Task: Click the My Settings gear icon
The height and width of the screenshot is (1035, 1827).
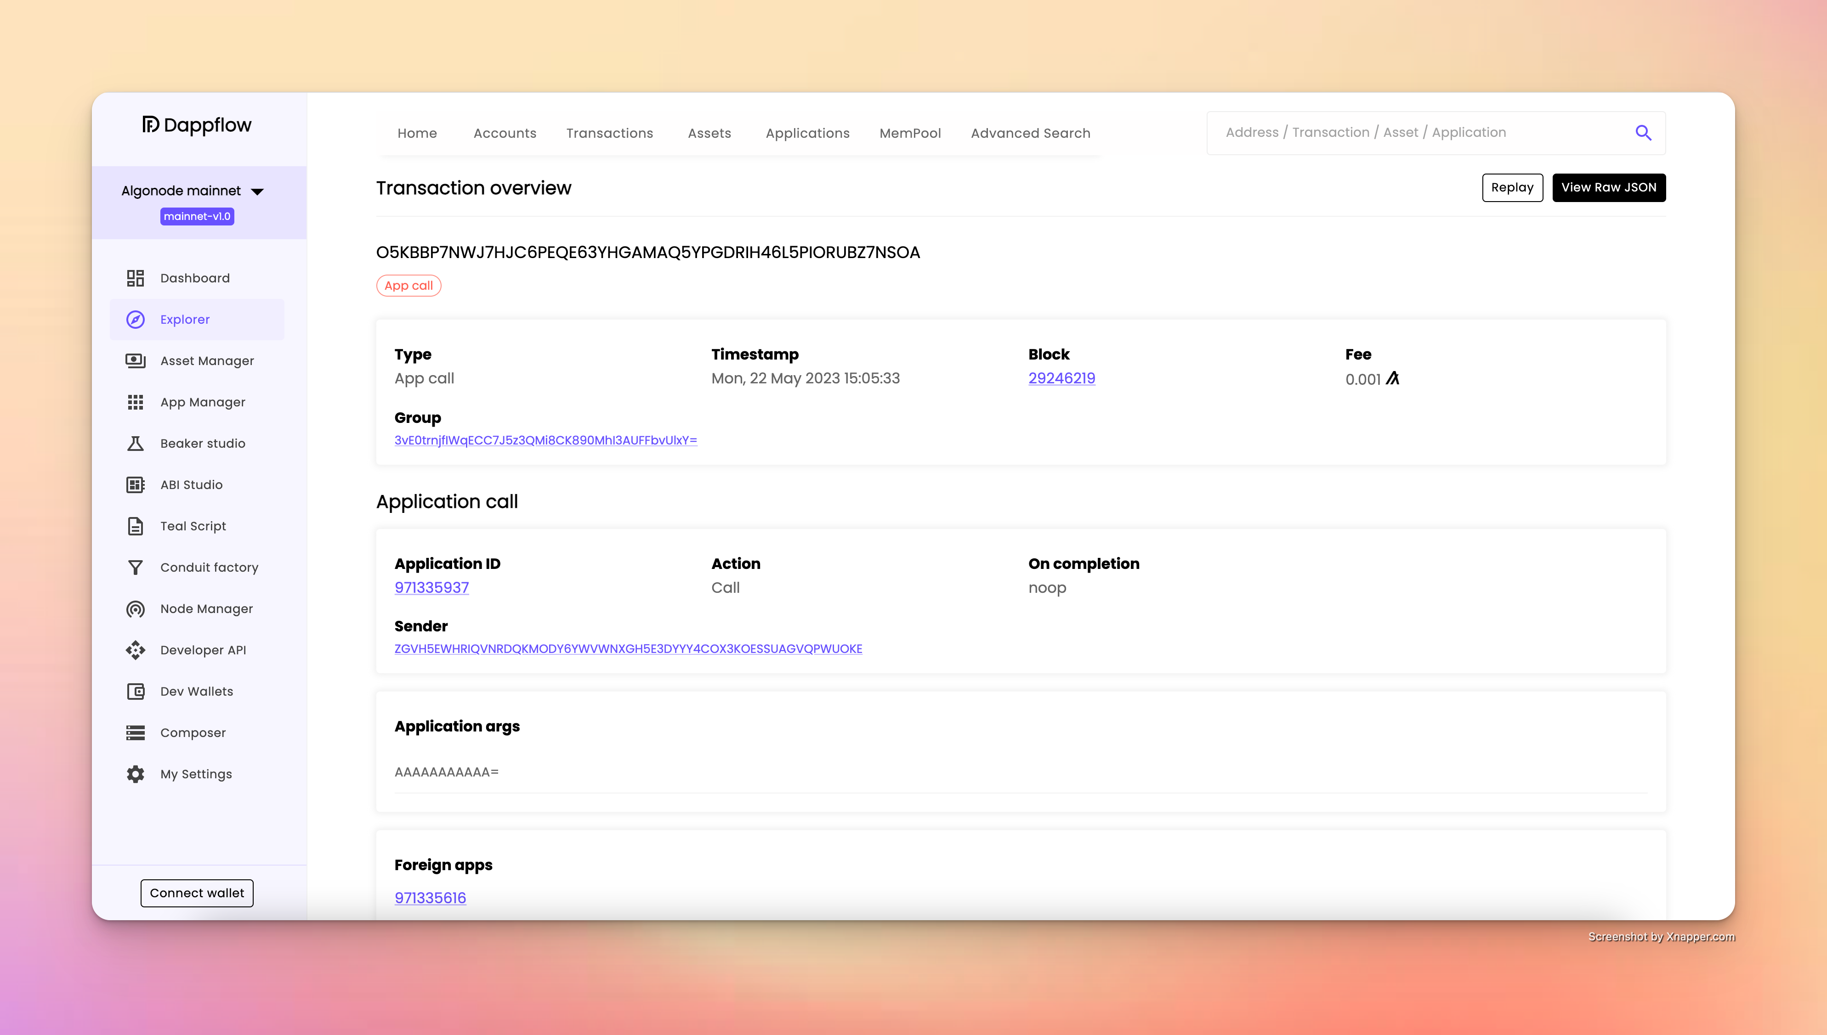Action: coord(135,774)
